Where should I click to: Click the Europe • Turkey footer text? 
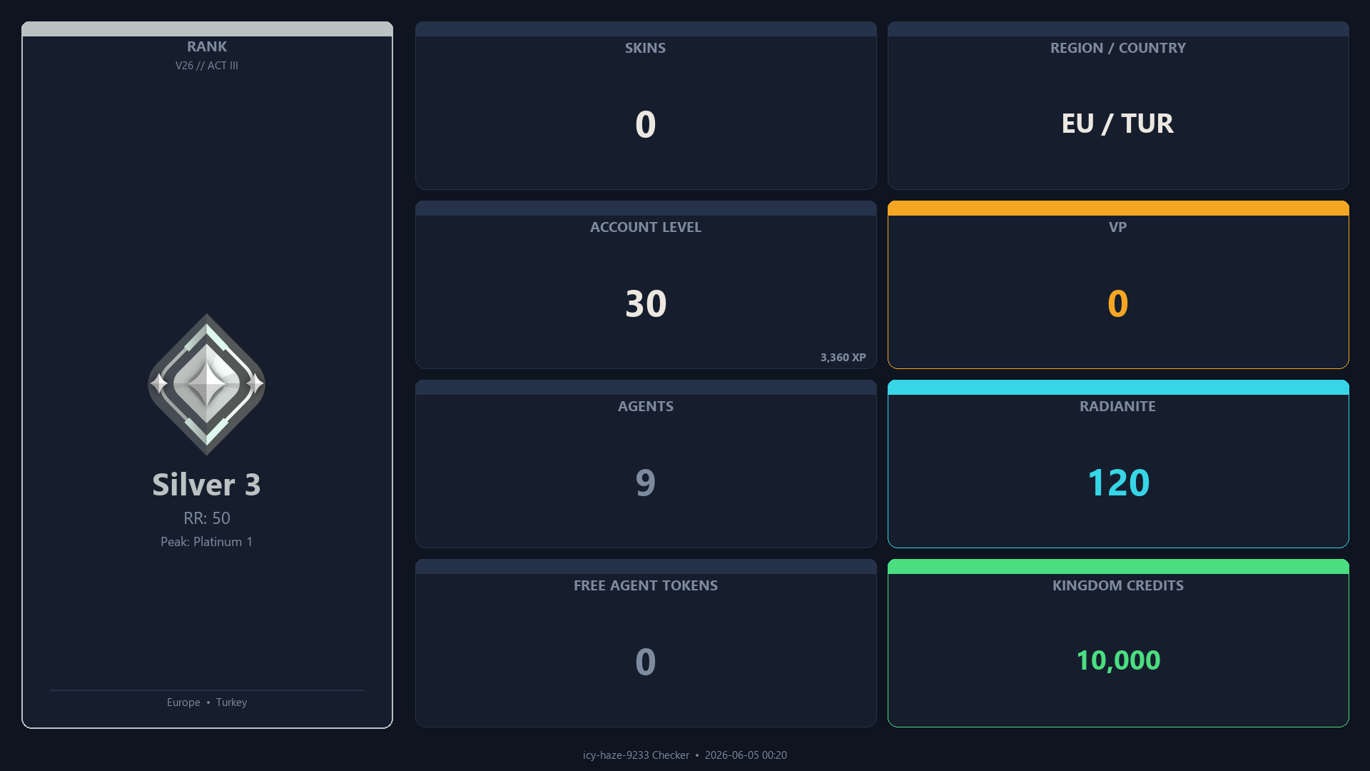point(207,702)
